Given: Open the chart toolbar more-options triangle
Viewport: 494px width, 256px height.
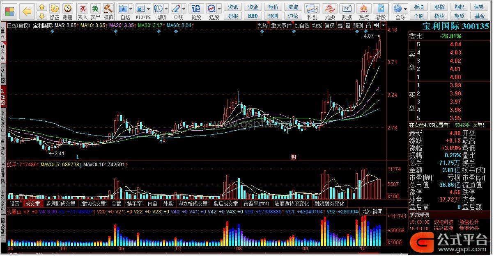Looking at the screenshot, I should tap(383, 25).
